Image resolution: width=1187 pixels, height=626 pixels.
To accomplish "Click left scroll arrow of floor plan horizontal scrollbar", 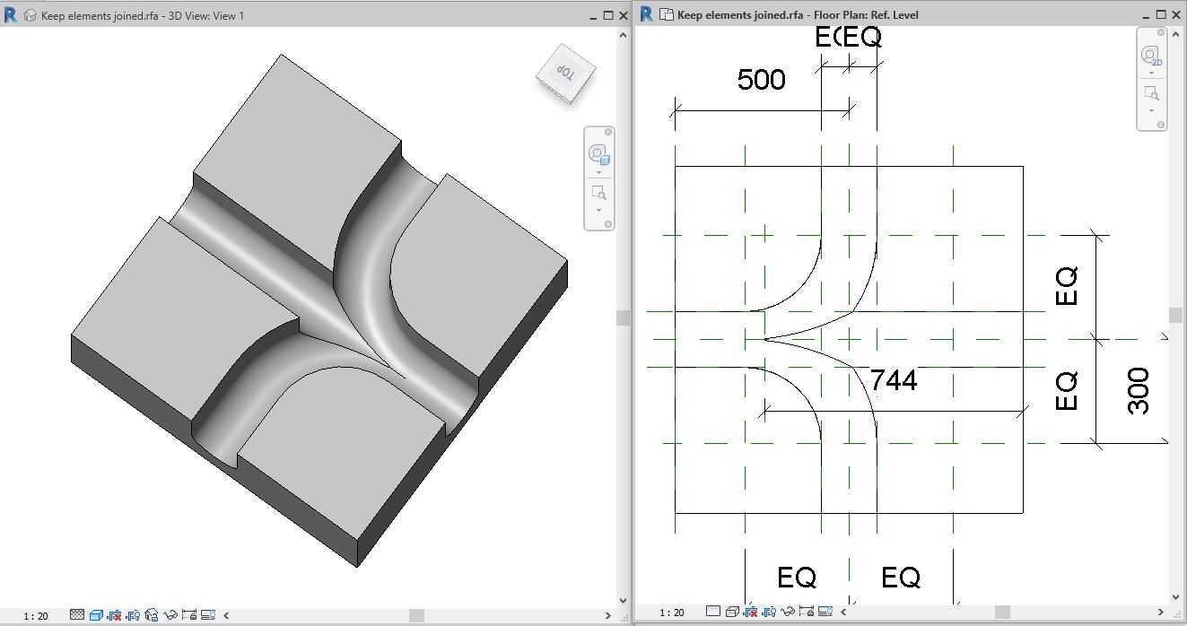I will pos(843,612).
